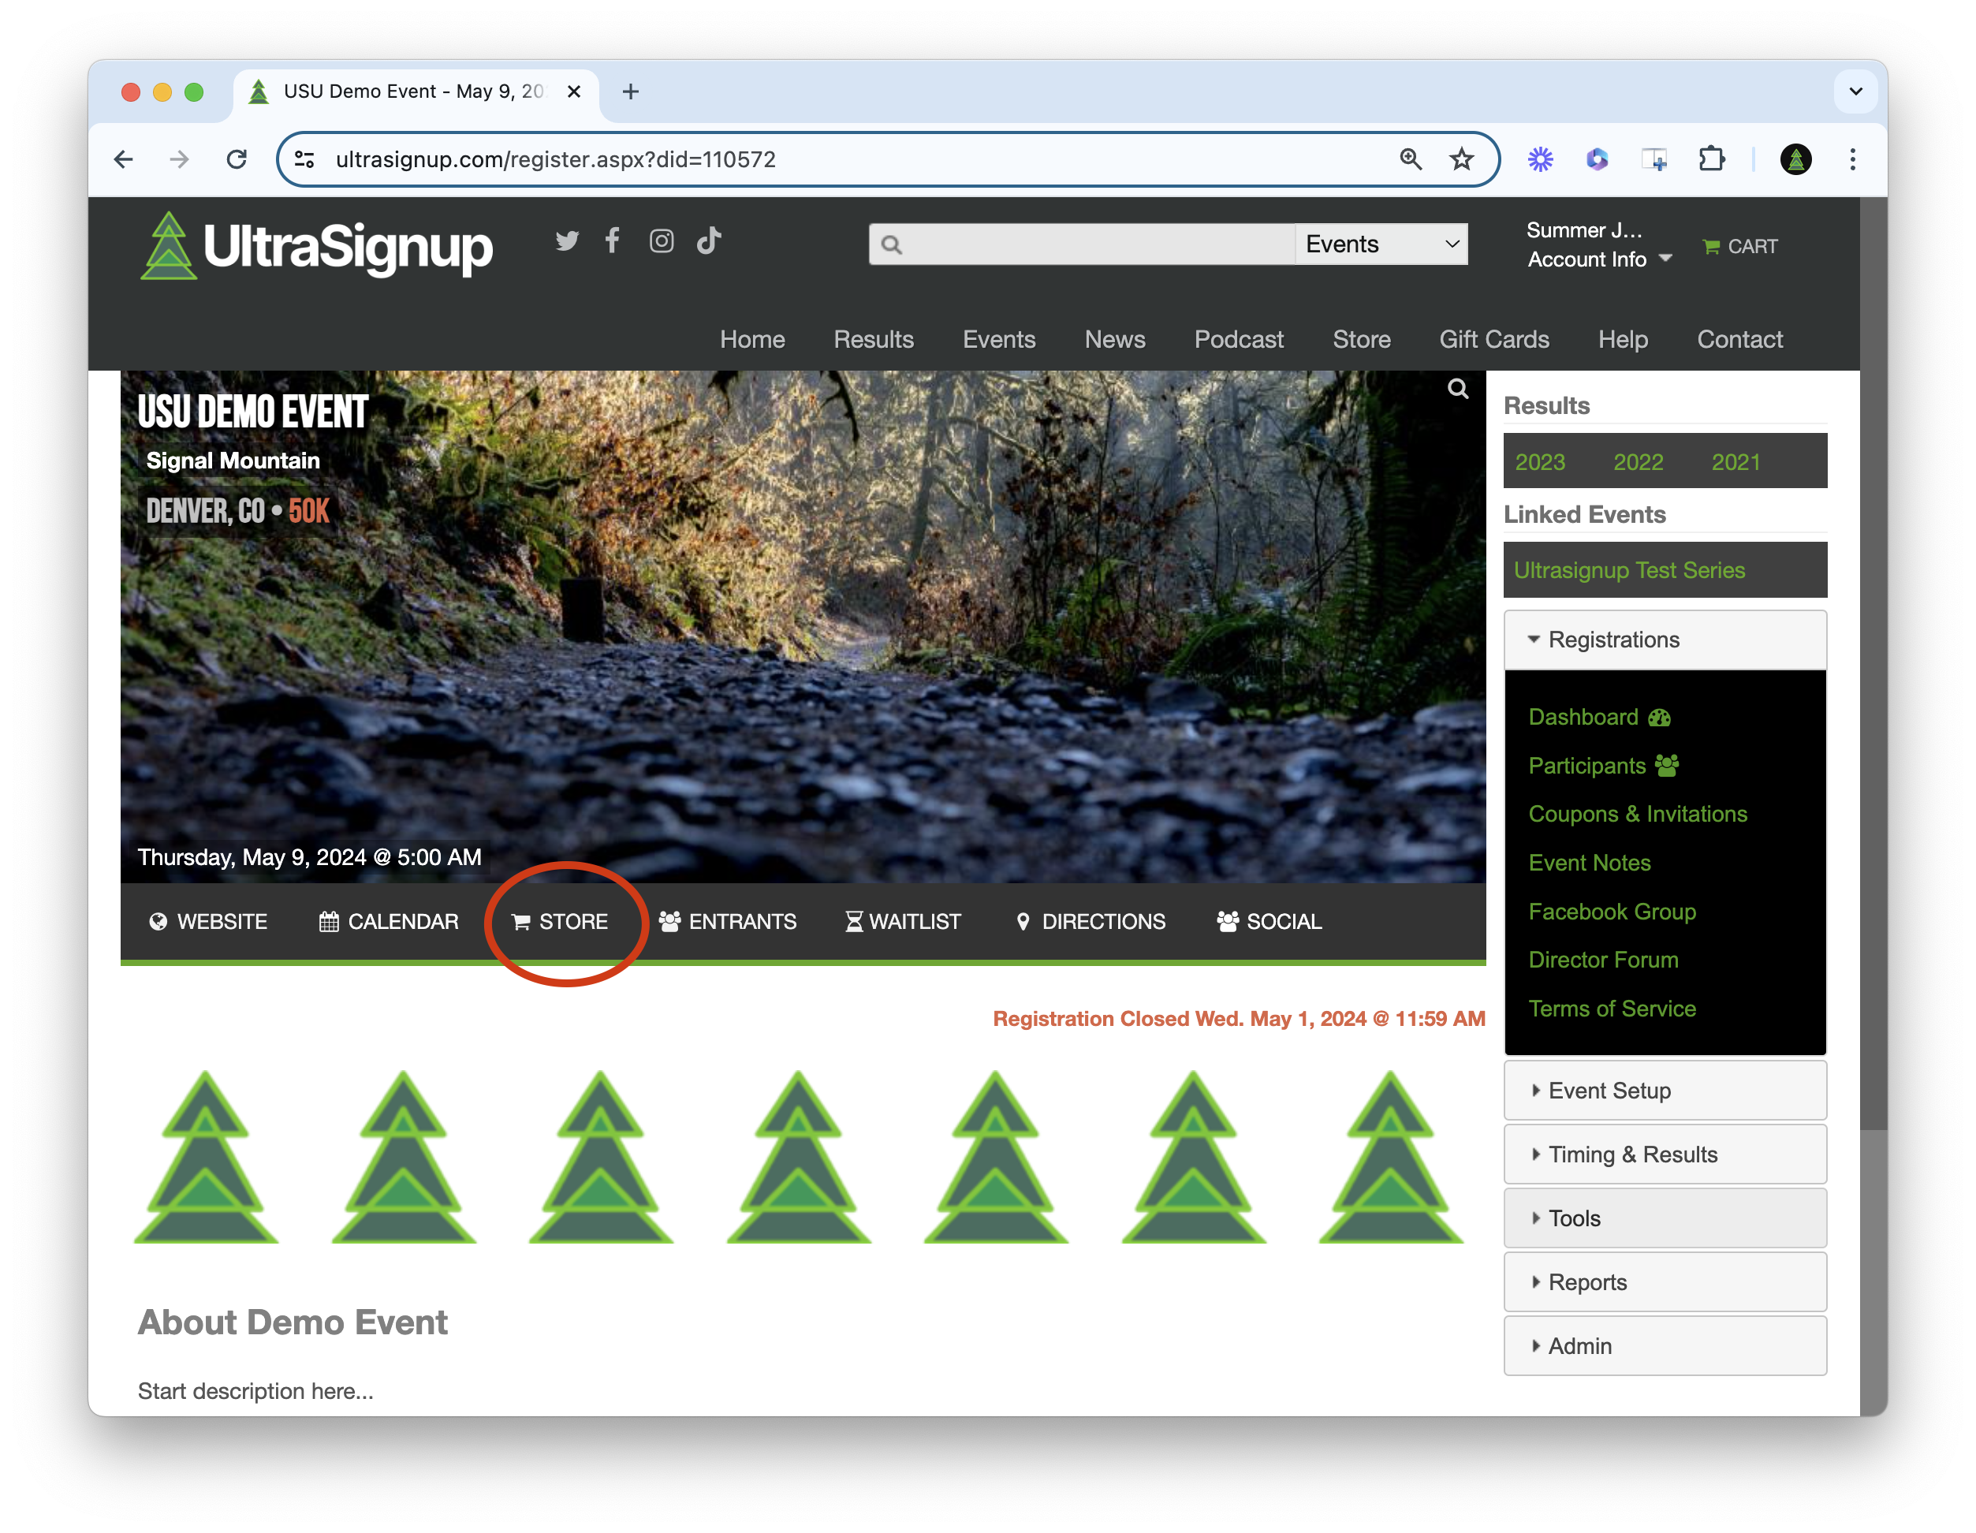Viewport: 1976px width, 1533px height.
Task: Open Event Notes
Action: pyautogui.click(x=1590, y=863)
